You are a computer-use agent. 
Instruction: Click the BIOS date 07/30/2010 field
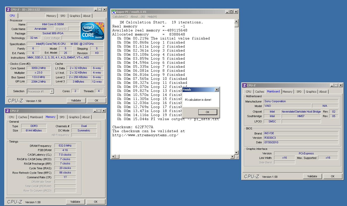tap(301, 142)
